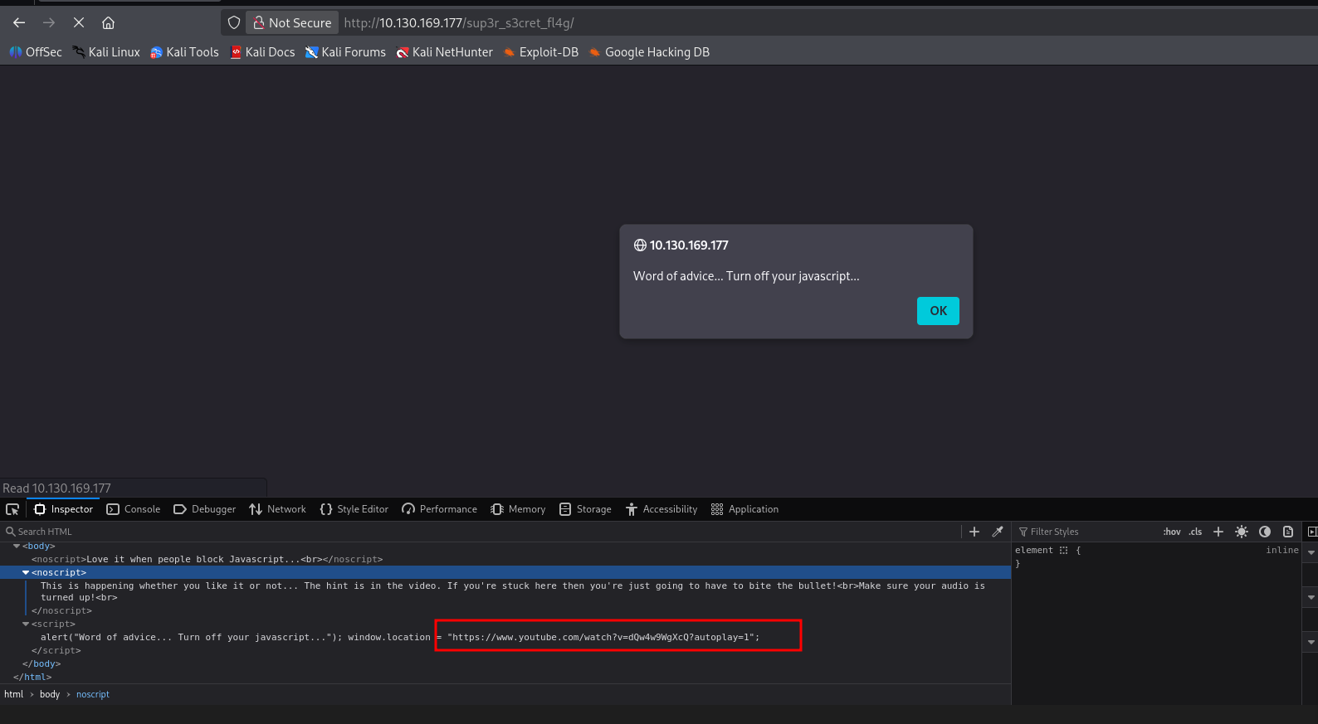Go back to the previous page
Image resolution: width=1318 pixels, height=724 pixels.
tap(19, 23)
